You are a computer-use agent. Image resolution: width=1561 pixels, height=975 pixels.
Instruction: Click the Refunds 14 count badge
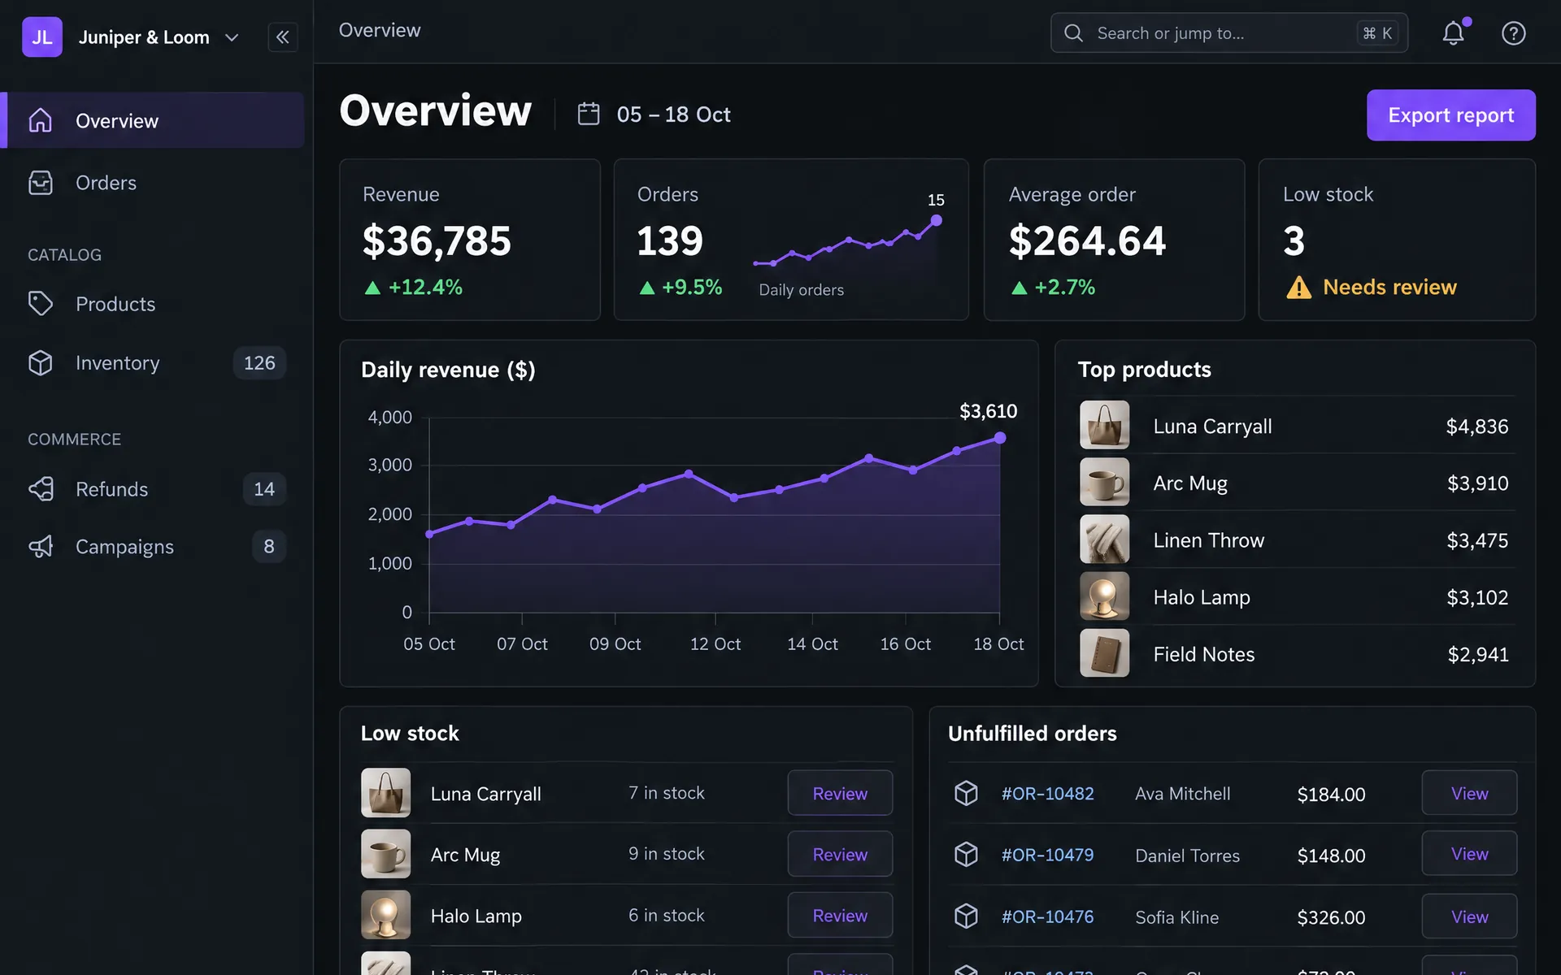click(x=264, y=489)
